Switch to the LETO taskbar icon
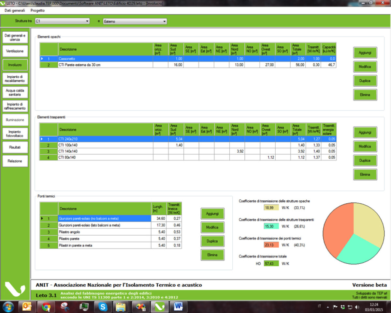This screenshot has width=391, height=313. pyautogui.click(x=159, y=307)
